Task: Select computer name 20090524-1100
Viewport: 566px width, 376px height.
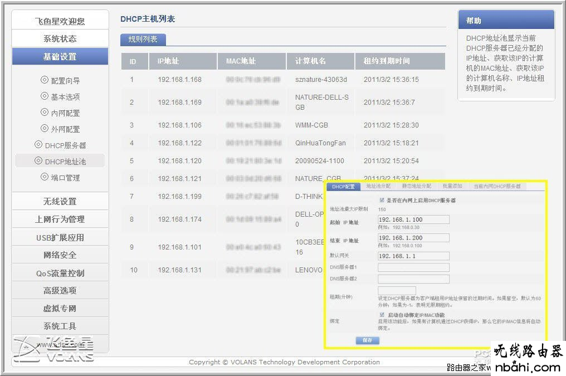Action: point(319,161)
